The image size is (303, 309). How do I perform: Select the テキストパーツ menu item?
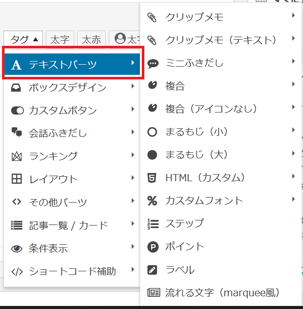(x=72, y=64)
